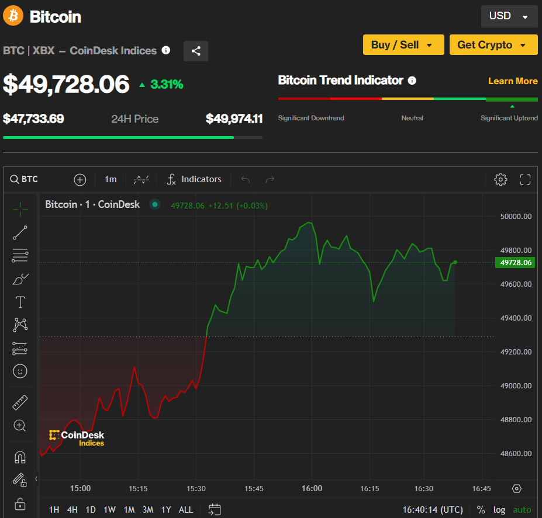Click the share icon button

[x=196, y=51]
